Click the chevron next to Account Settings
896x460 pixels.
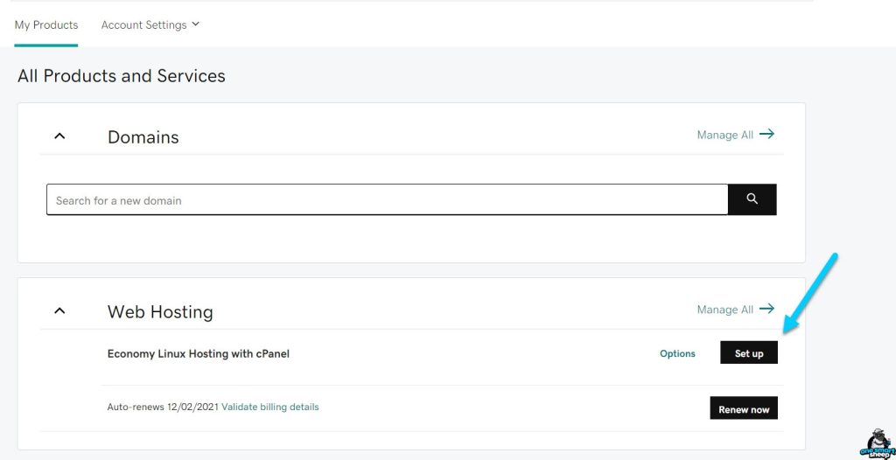196,24
